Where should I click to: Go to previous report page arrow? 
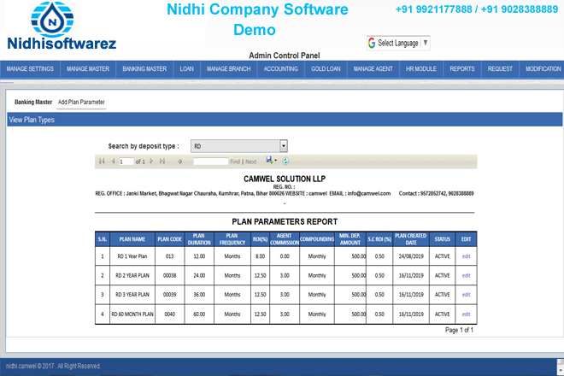113,162
